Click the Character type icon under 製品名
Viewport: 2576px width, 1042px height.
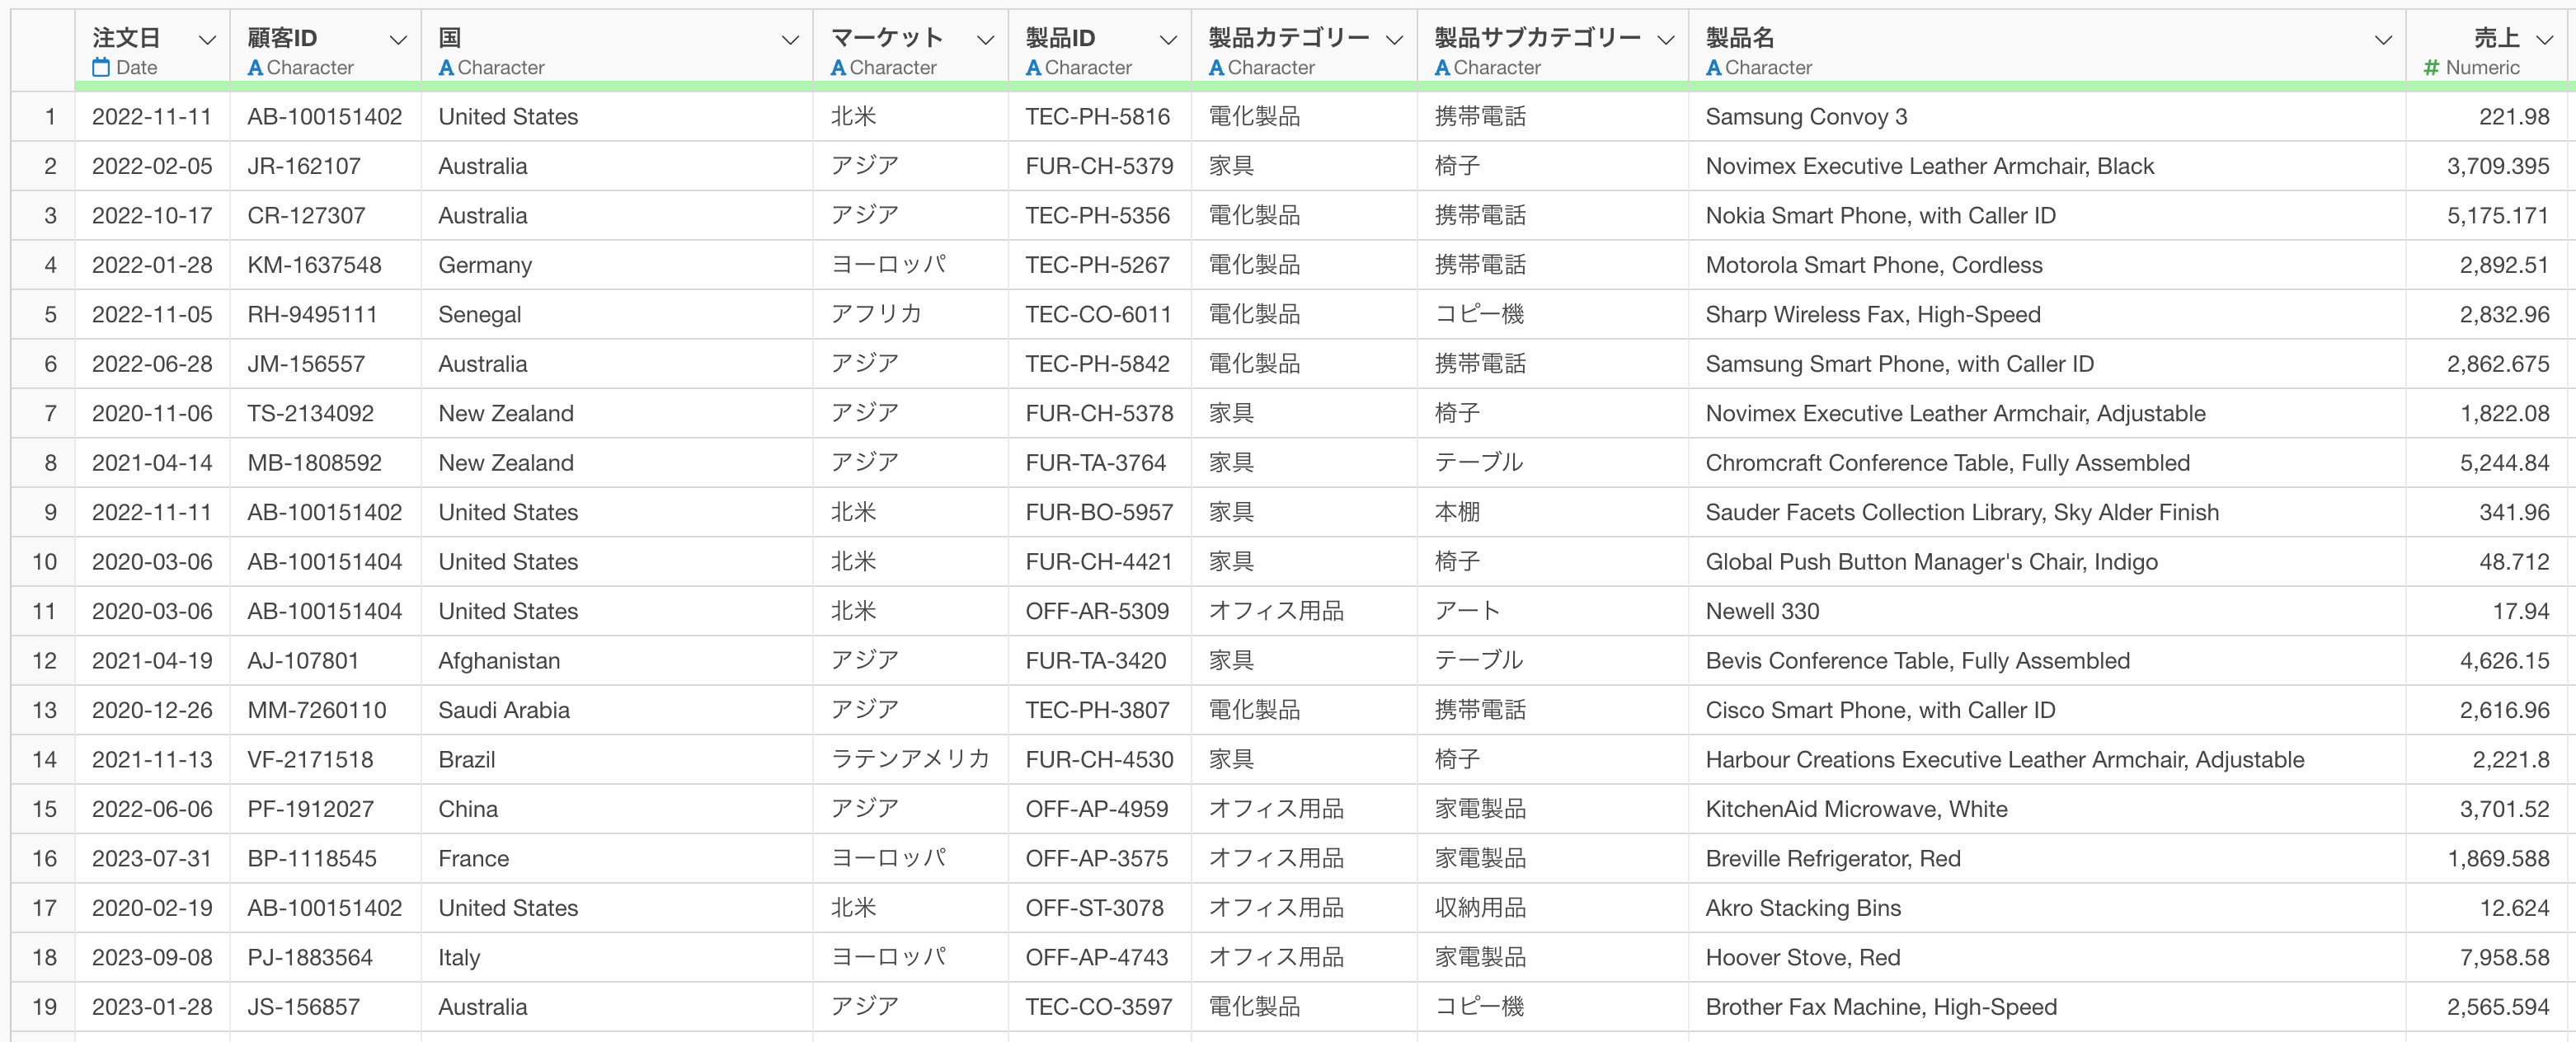coord(1713,68)
